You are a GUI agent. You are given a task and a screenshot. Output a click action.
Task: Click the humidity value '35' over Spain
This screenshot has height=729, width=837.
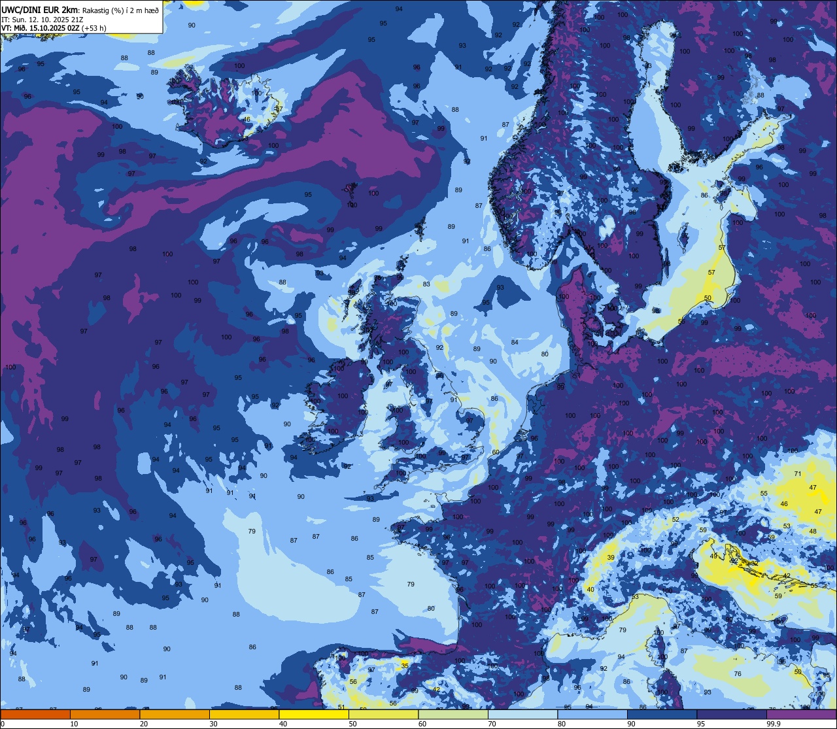[405, 666]
